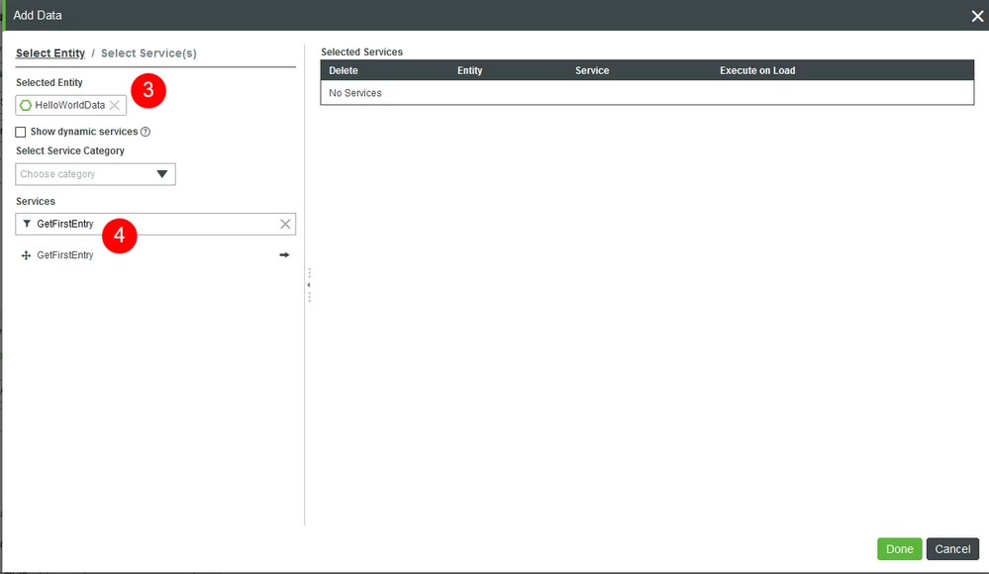Click the green entity icon on HelloWorldData chip
Screen dimensions: 989x574
coord(25,105)
